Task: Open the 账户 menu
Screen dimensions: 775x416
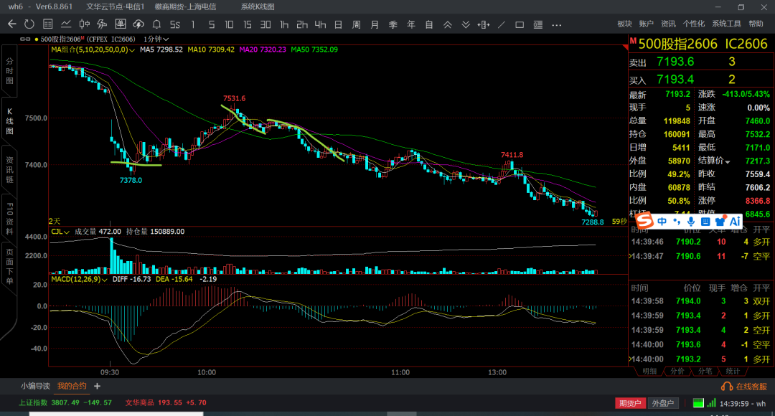Action: tap(647, 24)
